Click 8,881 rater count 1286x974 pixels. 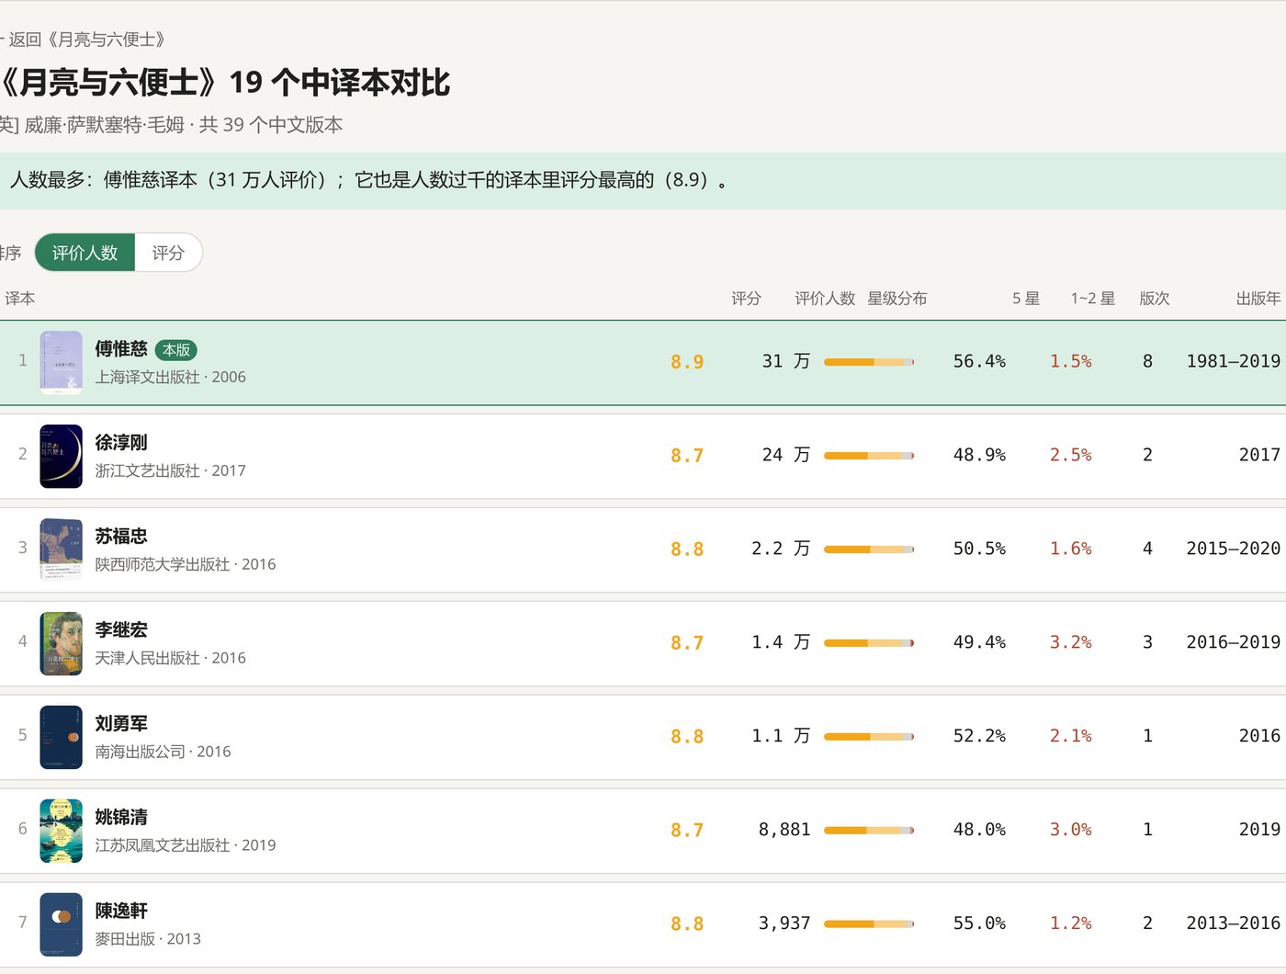point(784,830)
